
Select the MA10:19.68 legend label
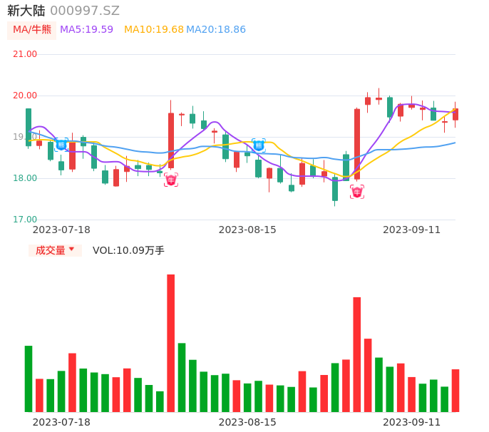tap(153, 29)
